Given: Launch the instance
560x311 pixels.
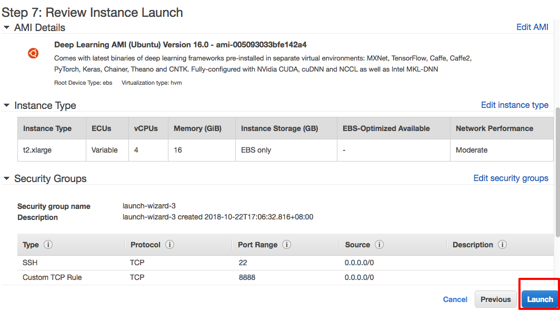Looking at the screenshot, I should [x=539, y=299].
